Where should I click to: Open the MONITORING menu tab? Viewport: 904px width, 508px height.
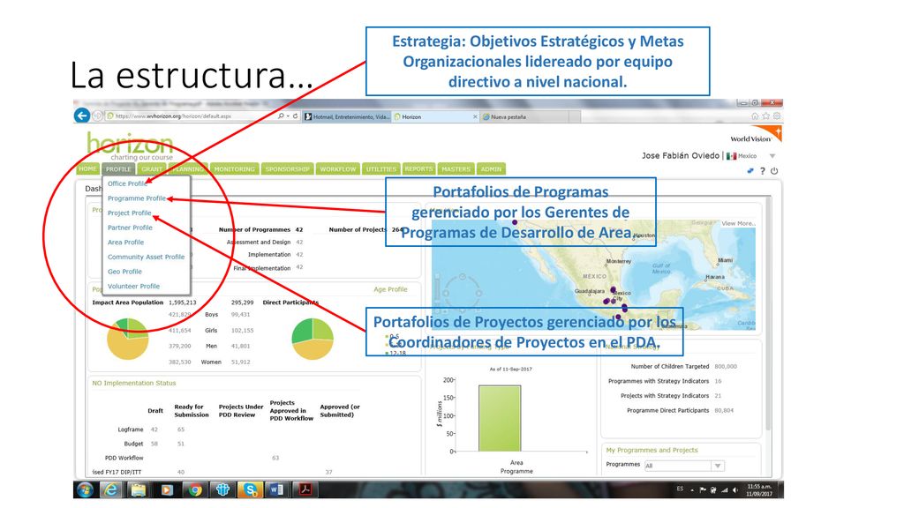click(234, 169)
